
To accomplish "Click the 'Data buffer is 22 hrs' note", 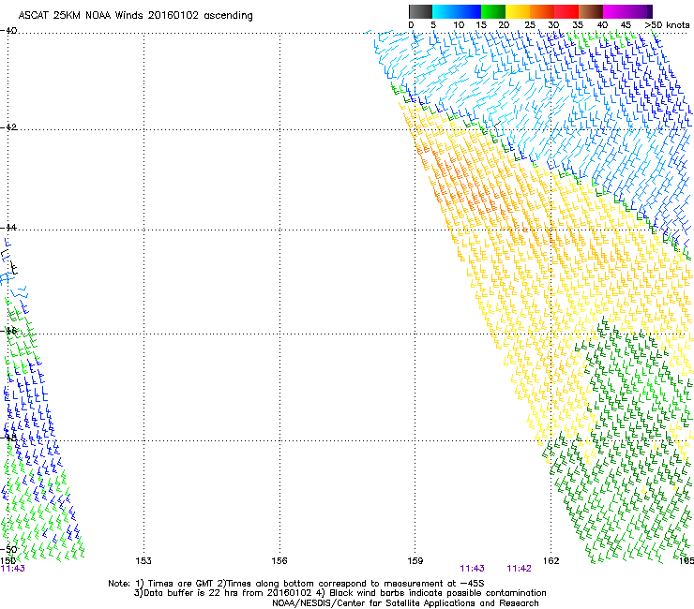I will 339,593.
